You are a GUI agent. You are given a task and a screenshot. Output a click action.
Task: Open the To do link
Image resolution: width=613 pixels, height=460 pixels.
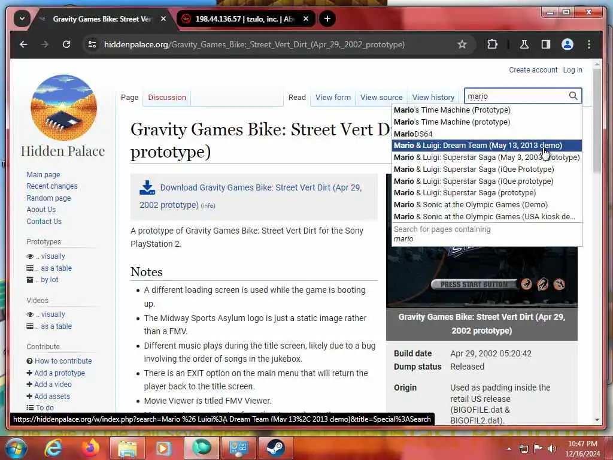(x=44, y=407)
